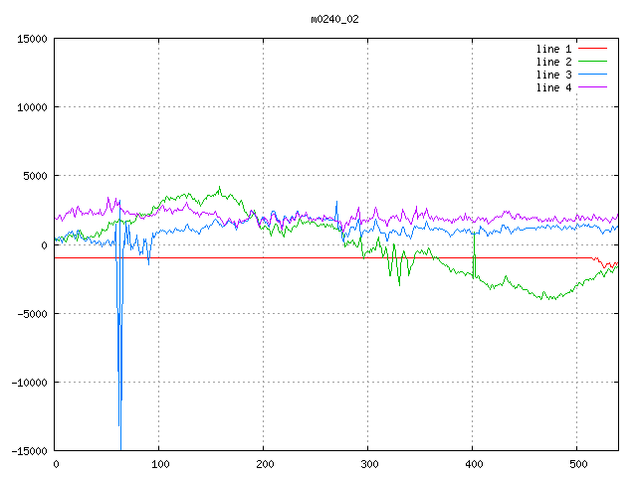
Task: Select the "line 3" legend label
Action: click(x=554, y=75)
